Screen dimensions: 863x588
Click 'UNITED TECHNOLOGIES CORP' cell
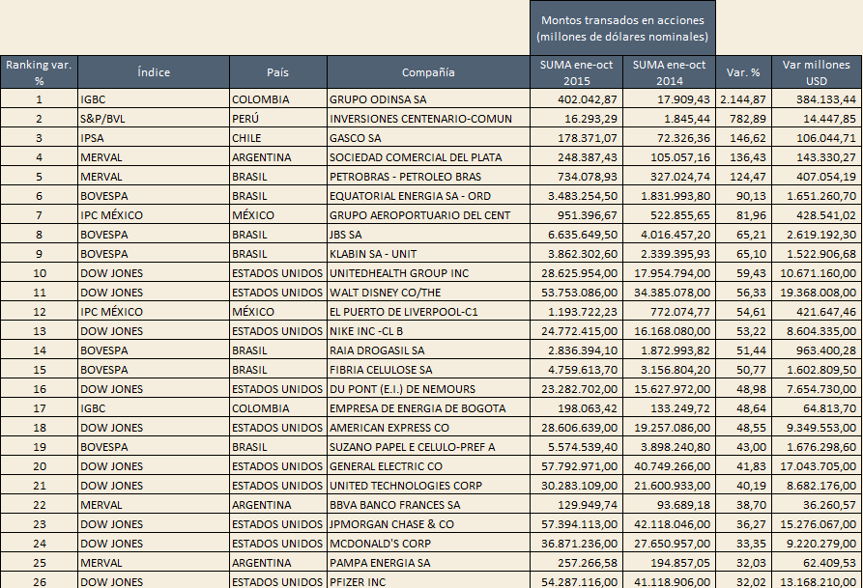tap(428, 485)
